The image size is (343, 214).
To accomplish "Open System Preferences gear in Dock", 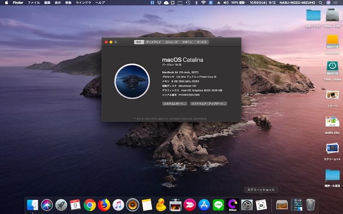I will point(247,205).
